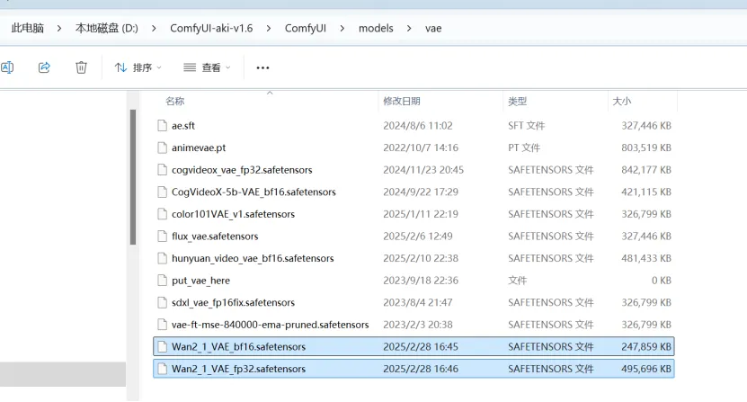Click file icon of cogvideox_vae_fp32.safetensors
Viewport: 747px width, 402px height.
tap(163, 170)
